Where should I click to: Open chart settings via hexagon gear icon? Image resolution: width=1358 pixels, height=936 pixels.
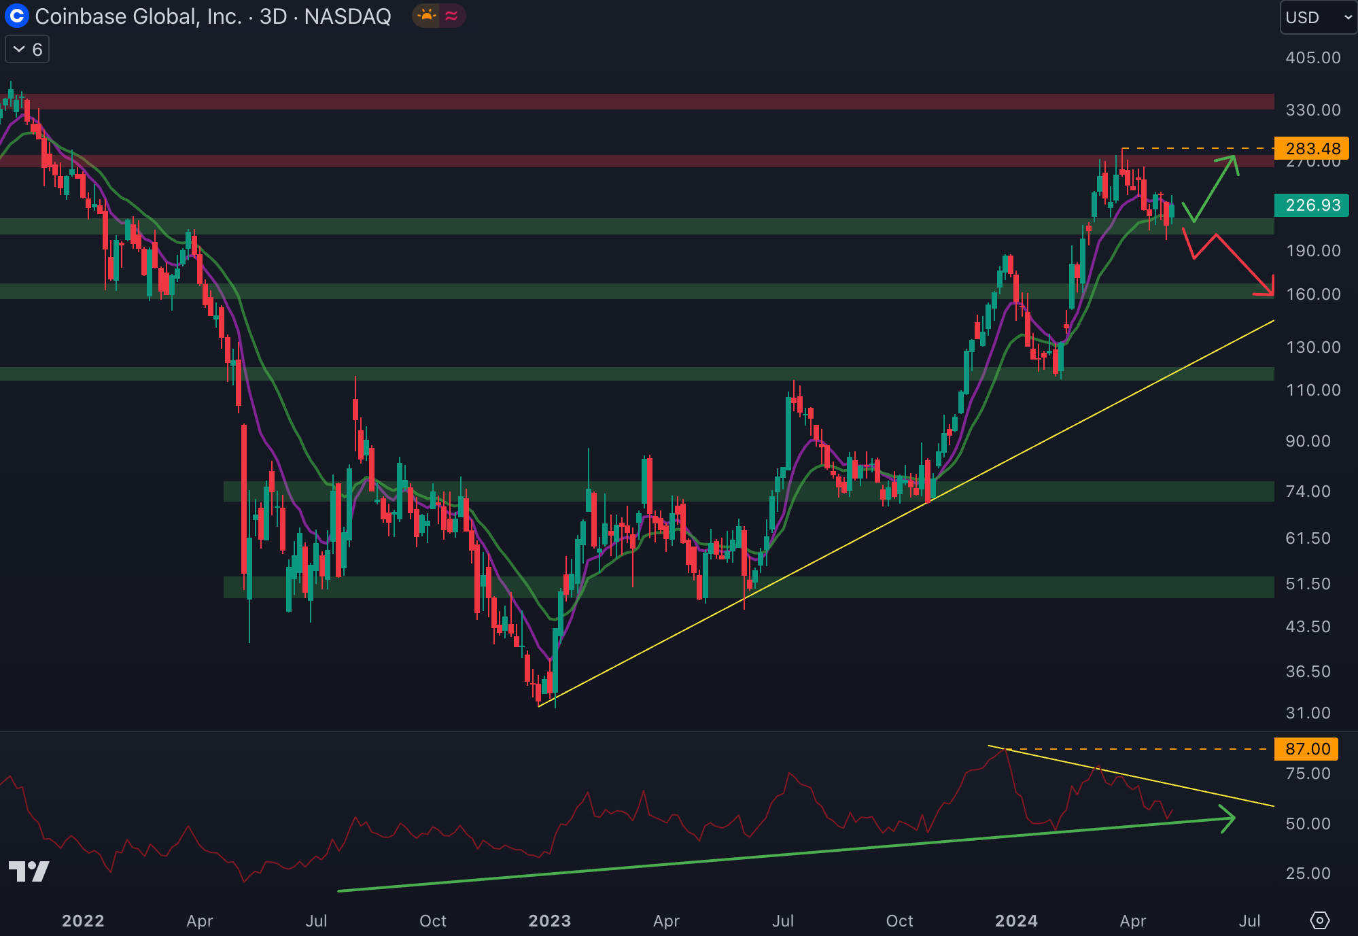coord(1319,920)
